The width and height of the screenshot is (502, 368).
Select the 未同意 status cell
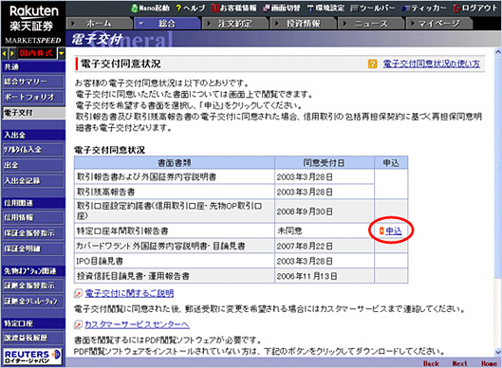[325, 230]
